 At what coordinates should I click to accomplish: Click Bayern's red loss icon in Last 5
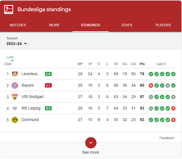(x=151, y=86)
